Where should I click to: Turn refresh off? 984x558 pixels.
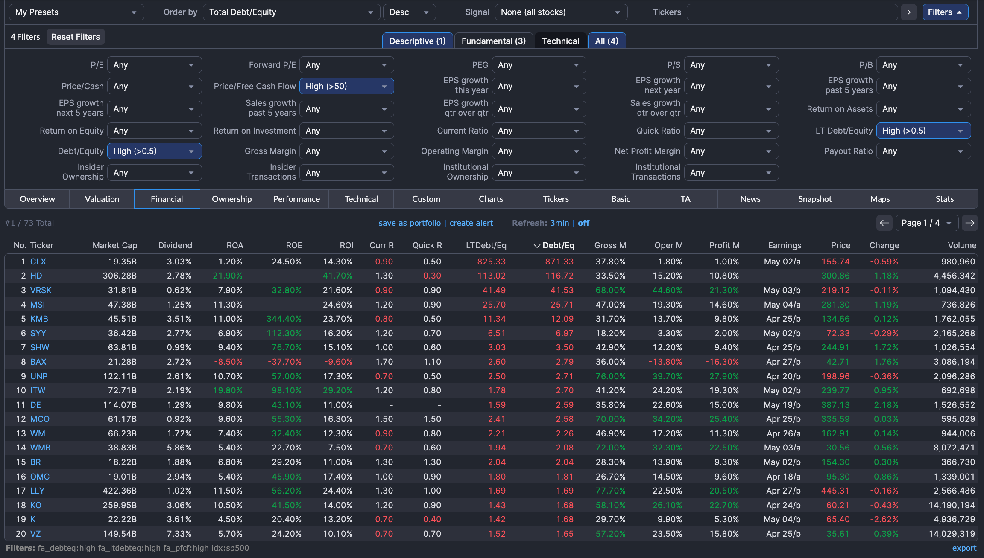tap(583, 223)
